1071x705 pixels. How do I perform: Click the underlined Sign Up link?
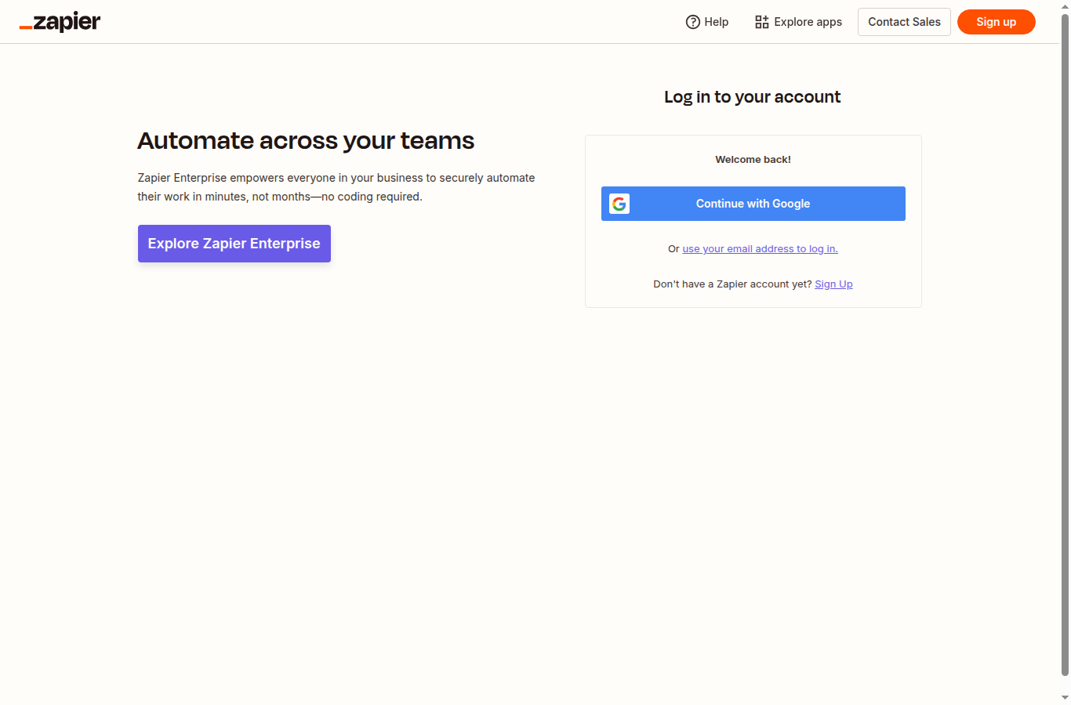(x=833, y=284)
